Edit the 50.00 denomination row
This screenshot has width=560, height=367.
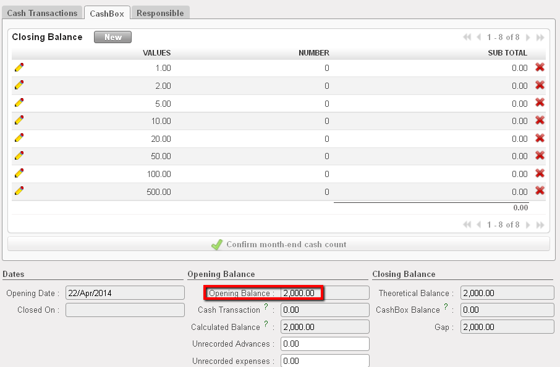click(x=19, y=155)
